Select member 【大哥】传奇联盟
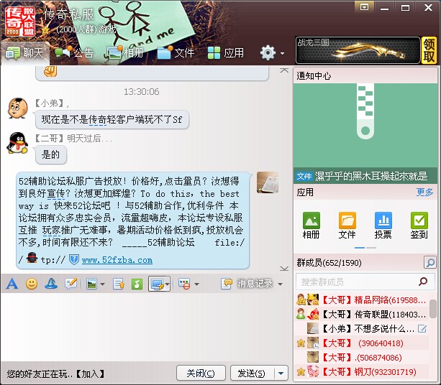441x385 pixels. coord(363,314)
